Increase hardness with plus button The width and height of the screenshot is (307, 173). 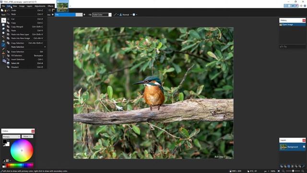tap(84, 14)
